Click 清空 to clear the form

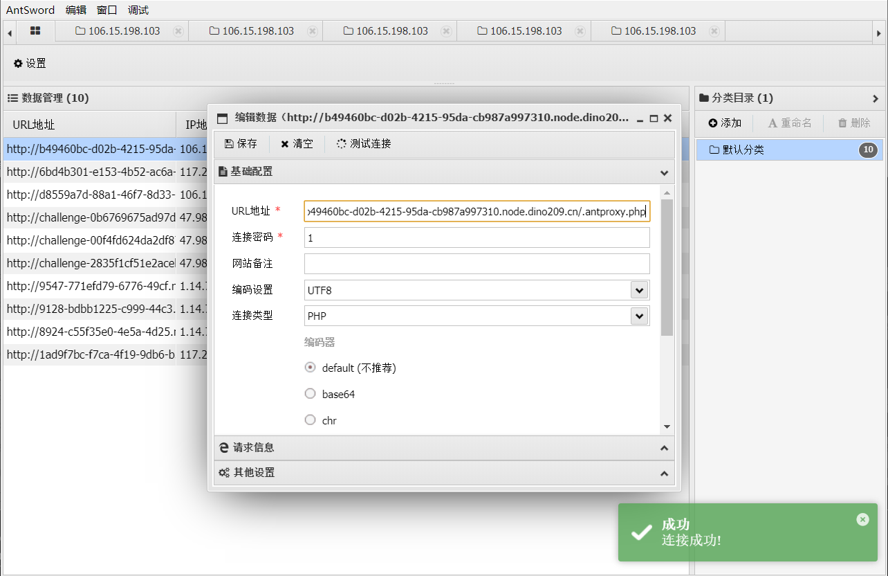(x=297, y=144)
